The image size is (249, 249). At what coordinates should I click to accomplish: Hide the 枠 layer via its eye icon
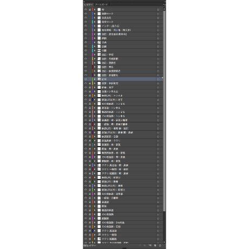coord(86,10)
